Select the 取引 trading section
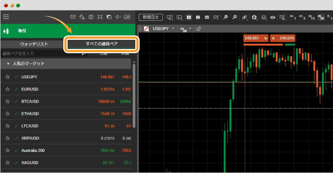 pyautogui.click(x=68, y=31)
